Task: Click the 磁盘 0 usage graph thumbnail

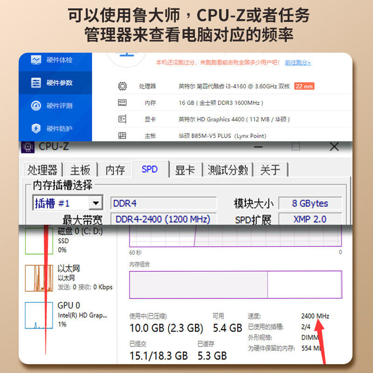Action: point(39,240)
